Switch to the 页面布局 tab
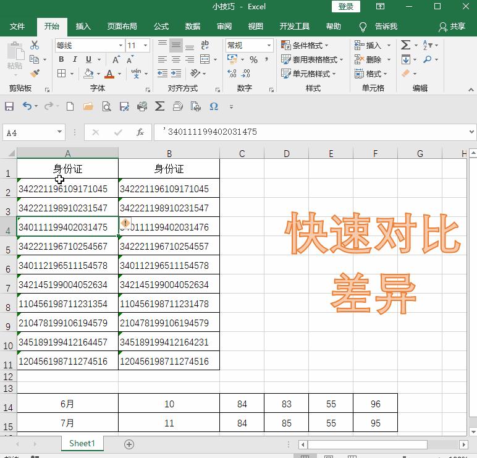This screenshot has height=458, width=477. (x=122, y=27)
